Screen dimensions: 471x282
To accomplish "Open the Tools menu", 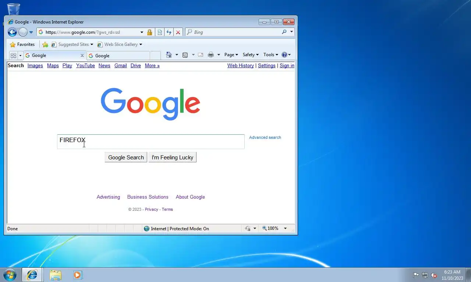I will 271,55.
